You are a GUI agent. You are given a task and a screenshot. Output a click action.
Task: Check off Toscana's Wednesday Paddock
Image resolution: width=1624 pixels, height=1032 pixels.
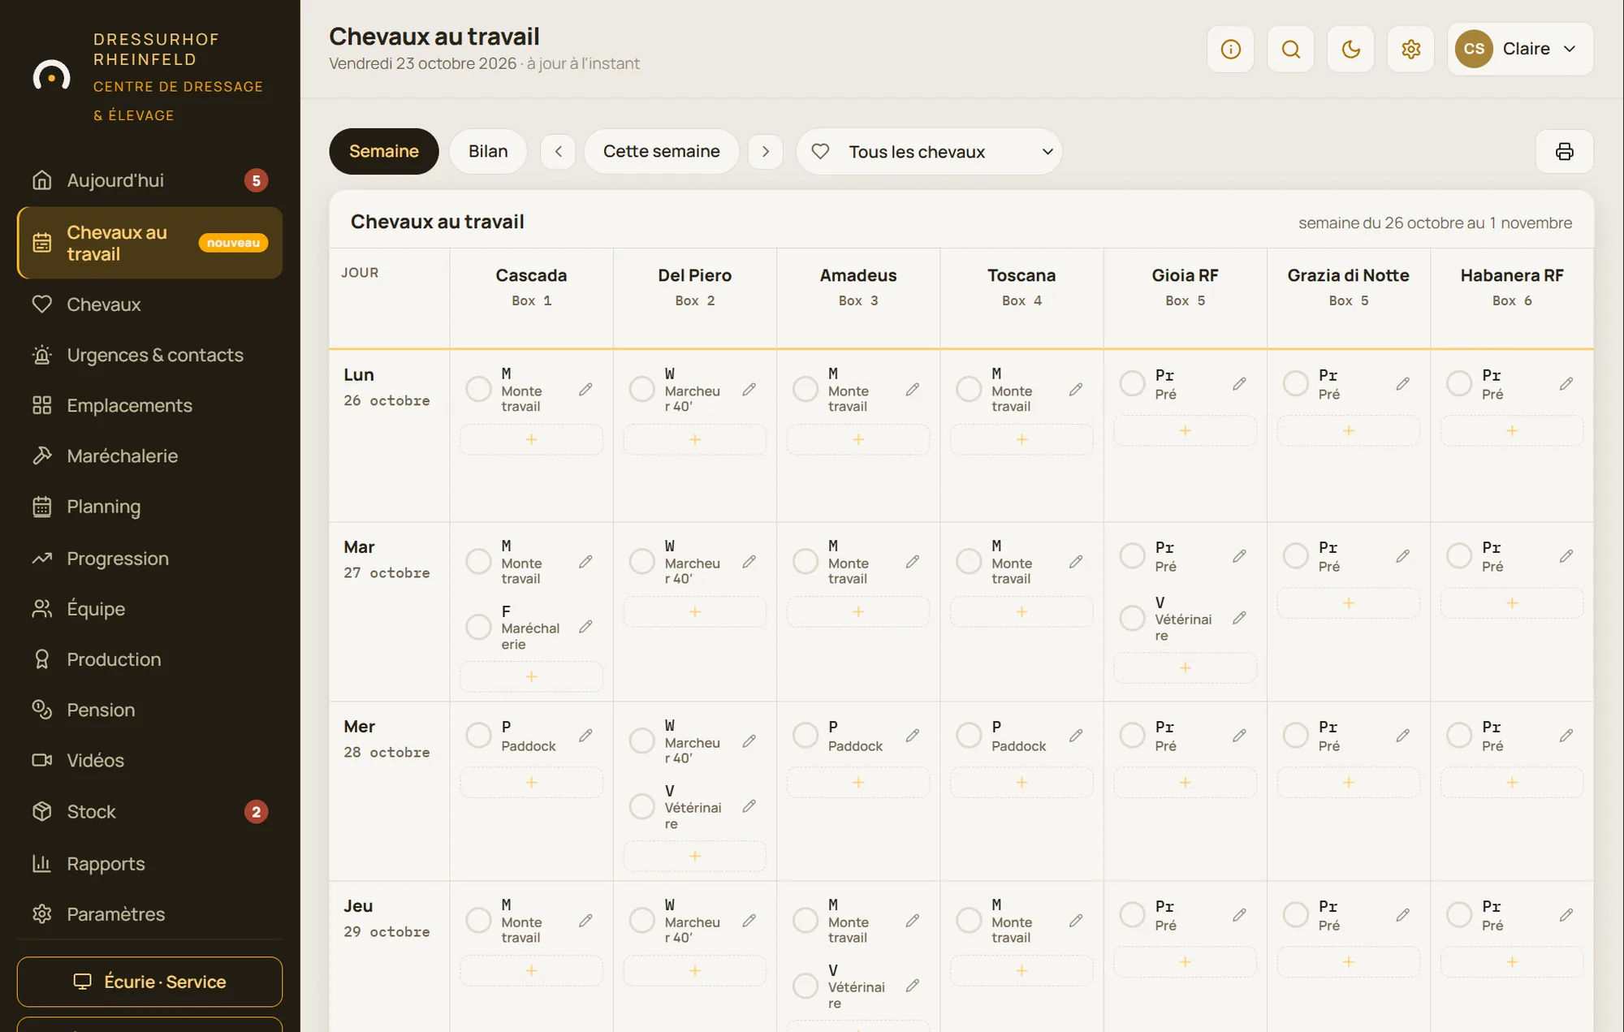coord(969,735)
